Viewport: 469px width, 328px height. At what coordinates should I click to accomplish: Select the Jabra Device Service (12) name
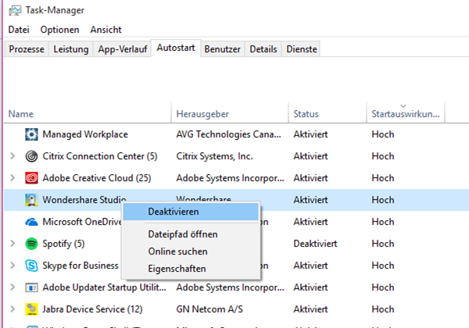point(92,309)
